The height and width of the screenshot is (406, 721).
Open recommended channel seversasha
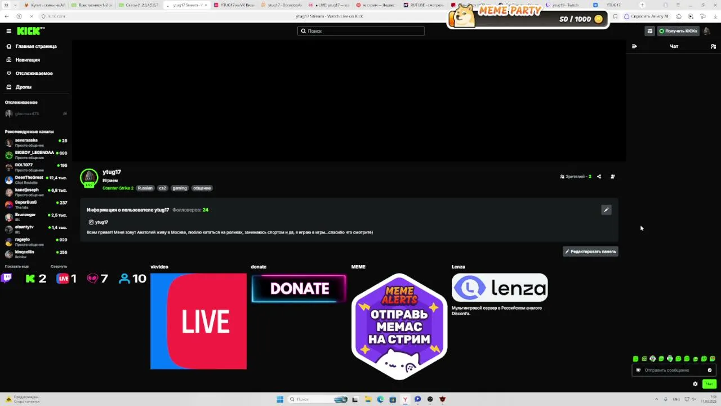pyautogui.click(x=36, y=143)
